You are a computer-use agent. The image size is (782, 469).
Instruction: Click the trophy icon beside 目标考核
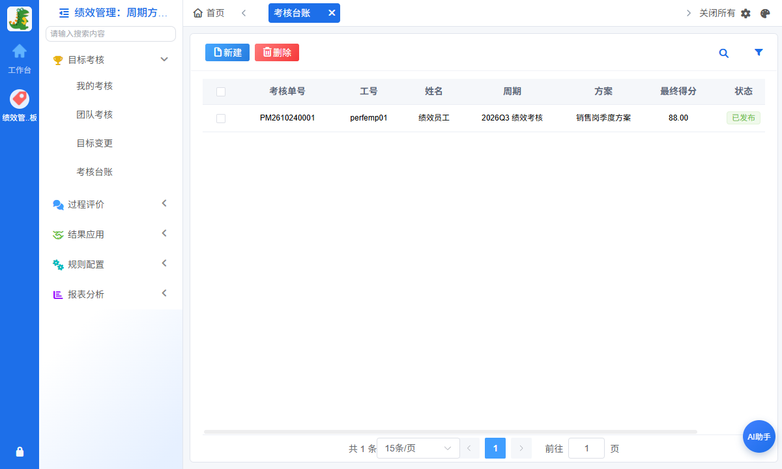click(58, 60)
